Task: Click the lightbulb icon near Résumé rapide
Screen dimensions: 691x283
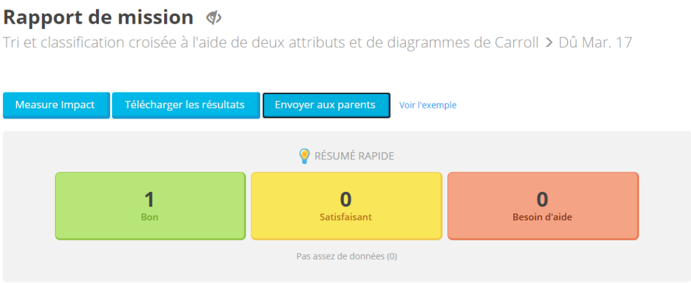Action: click(x=304, y=156)
